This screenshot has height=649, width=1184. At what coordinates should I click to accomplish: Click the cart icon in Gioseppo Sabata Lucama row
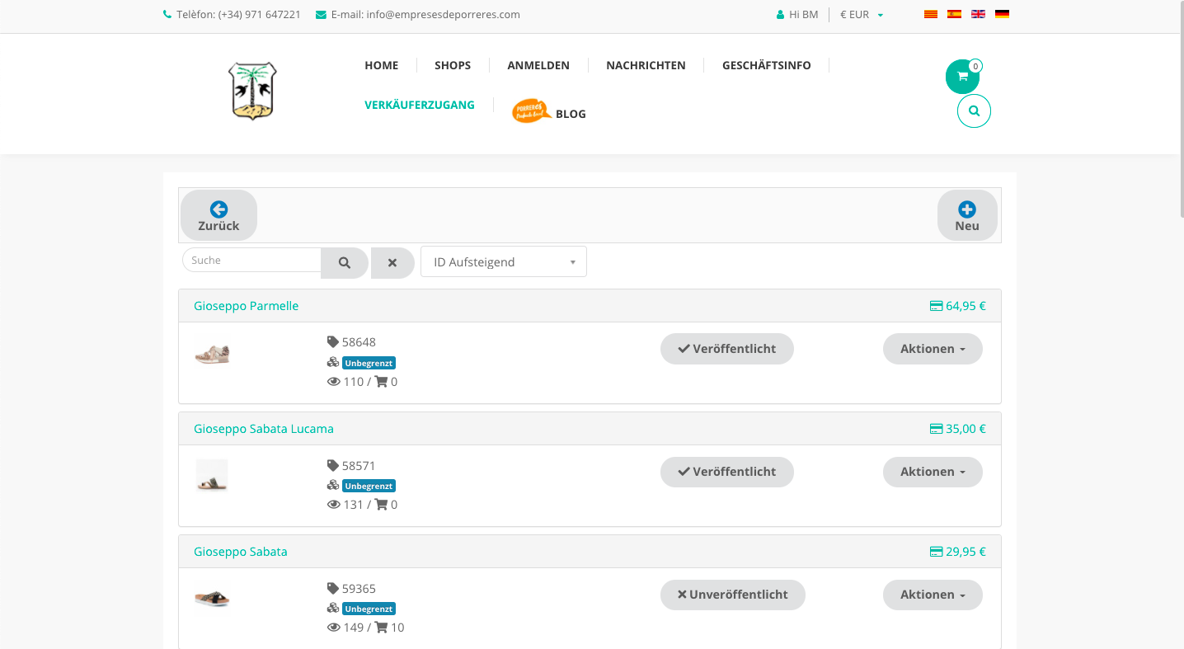[x=381, y=505]
